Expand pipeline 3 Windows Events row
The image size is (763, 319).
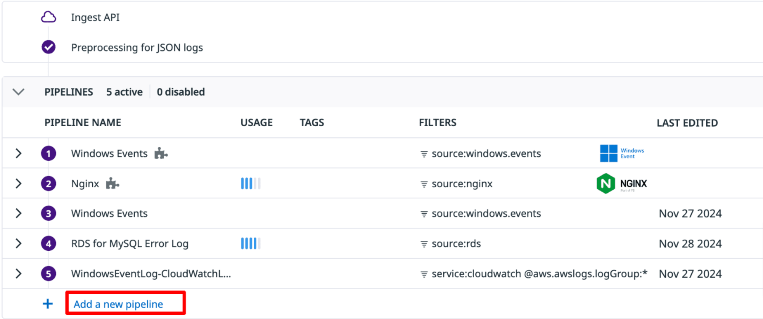(18, 213)
